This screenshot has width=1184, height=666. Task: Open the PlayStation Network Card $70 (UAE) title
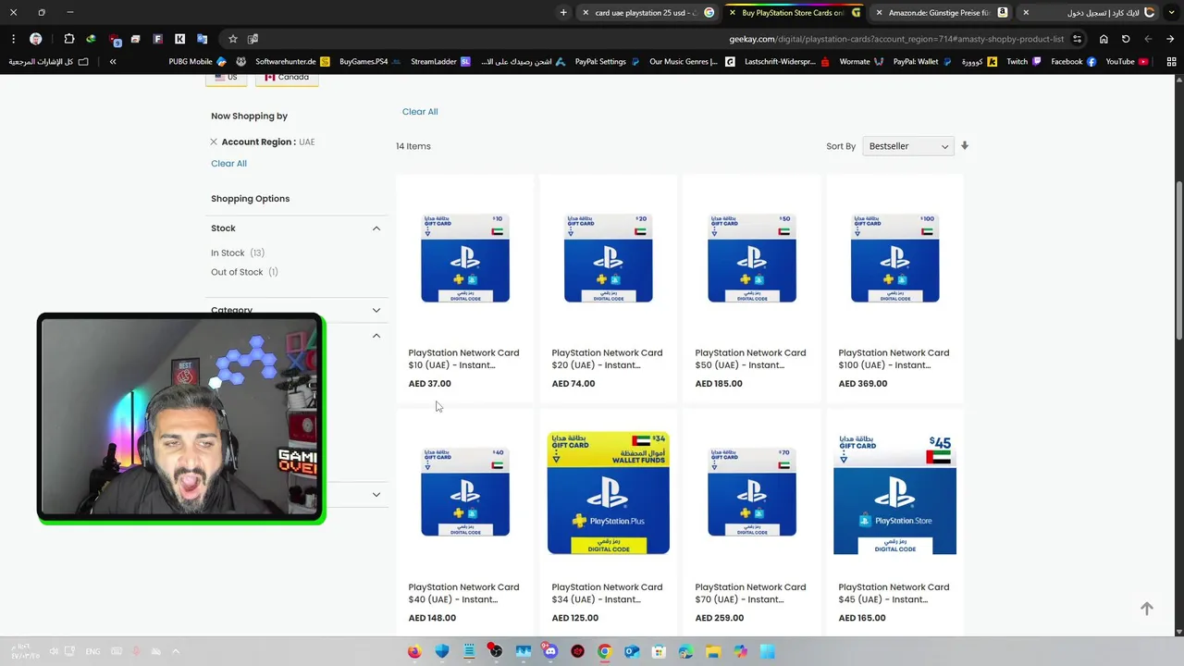tap(750, 593)
